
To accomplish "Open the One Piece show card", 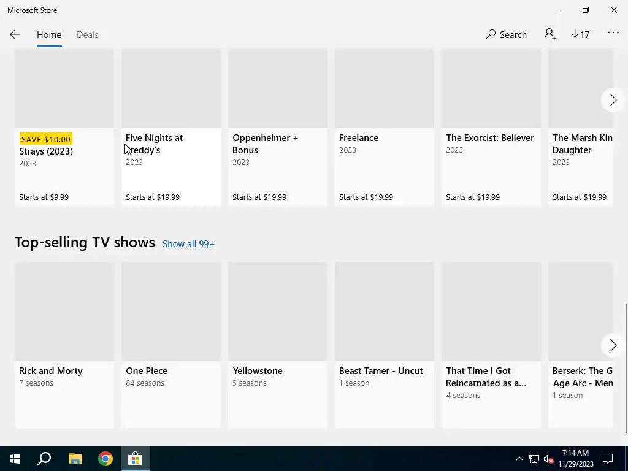I will point(171,345).
